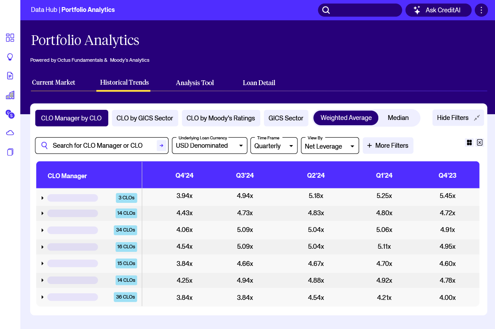Click the lightbulb insights sidebar icon
Image resolution: width=495 pixels, height=329 pixels.
(10, 57)
